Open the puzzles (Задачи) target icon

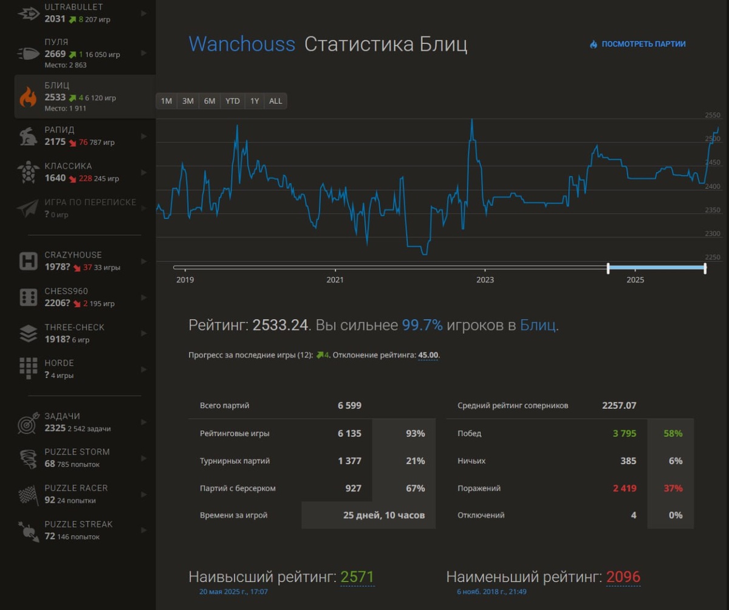(x=28, y=422)
